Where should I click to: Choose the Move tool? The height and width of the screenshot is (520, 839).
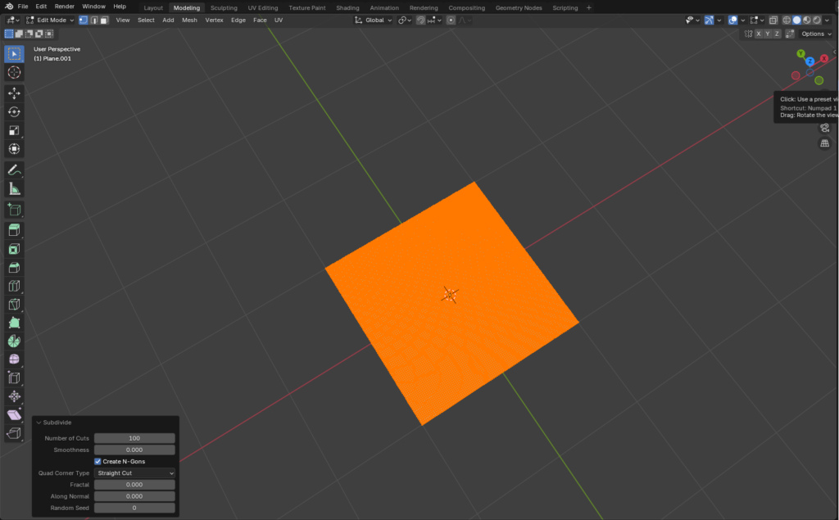pos(15,93)
